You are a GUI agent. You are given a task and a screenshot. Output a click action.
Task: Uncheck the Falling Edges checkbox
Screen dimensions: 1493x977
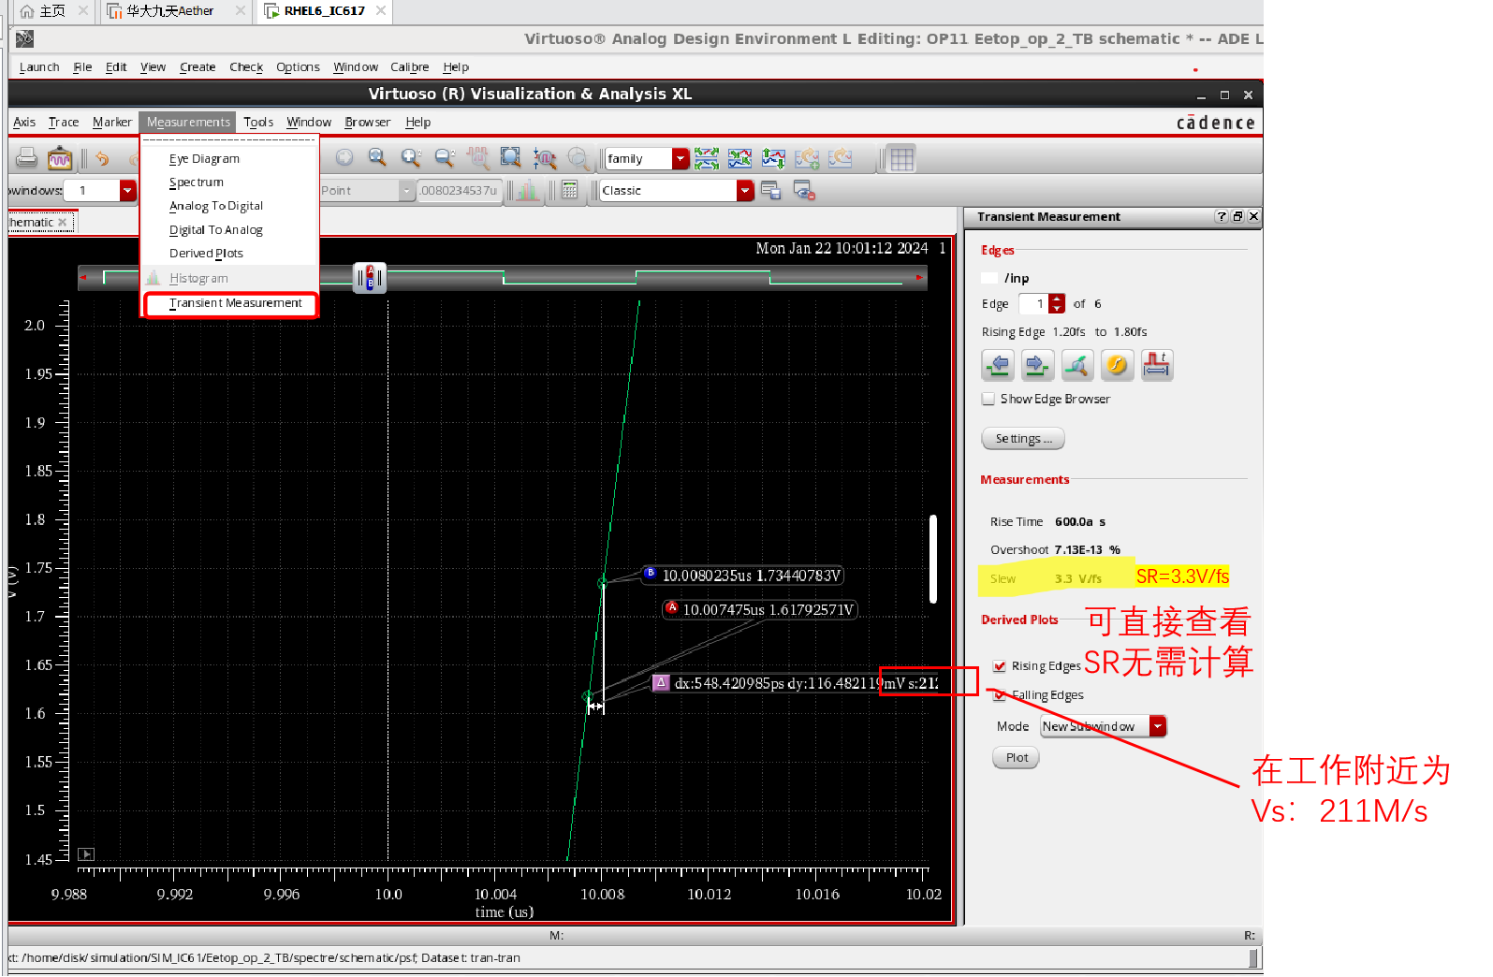[x=1000, y=695]
